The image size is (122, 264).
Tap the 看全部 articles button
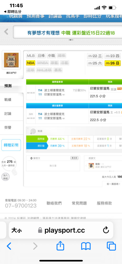click(x=74, y=158)
